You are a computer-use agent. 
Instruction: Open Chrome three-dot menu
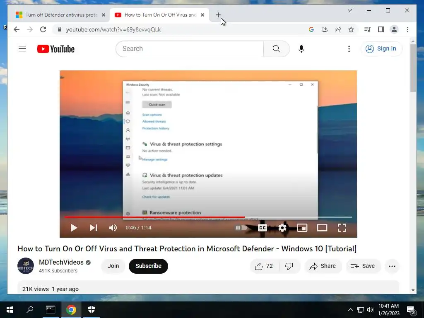point(407,29)
